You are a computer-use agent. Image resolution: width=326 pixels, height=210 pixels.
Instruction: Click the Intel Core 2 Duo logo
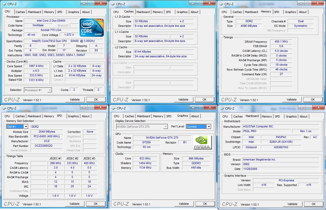[92, 27]
